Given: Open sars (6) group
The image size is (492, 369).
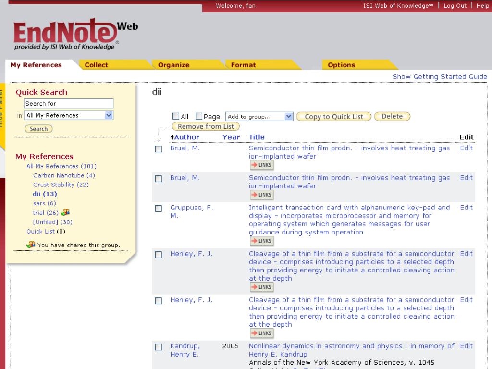Looking at the screenshot, I should [45, 203].
